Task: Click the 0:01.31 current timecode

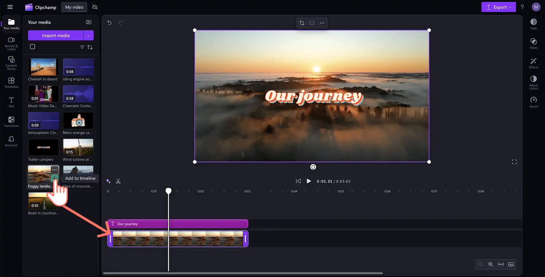Action: click(325, 181)
